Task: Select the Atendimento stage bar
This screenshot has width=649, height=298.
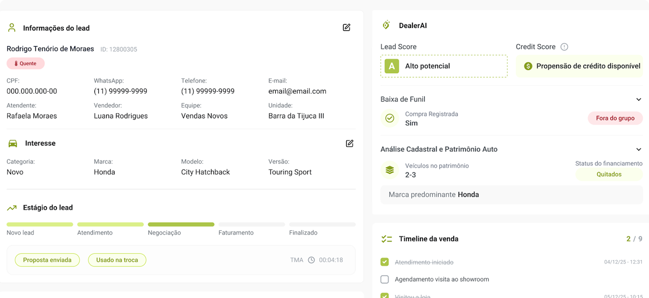Action: (110, 224)
